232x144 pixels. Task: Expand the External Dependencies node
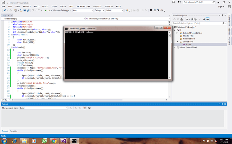point(178,33)
